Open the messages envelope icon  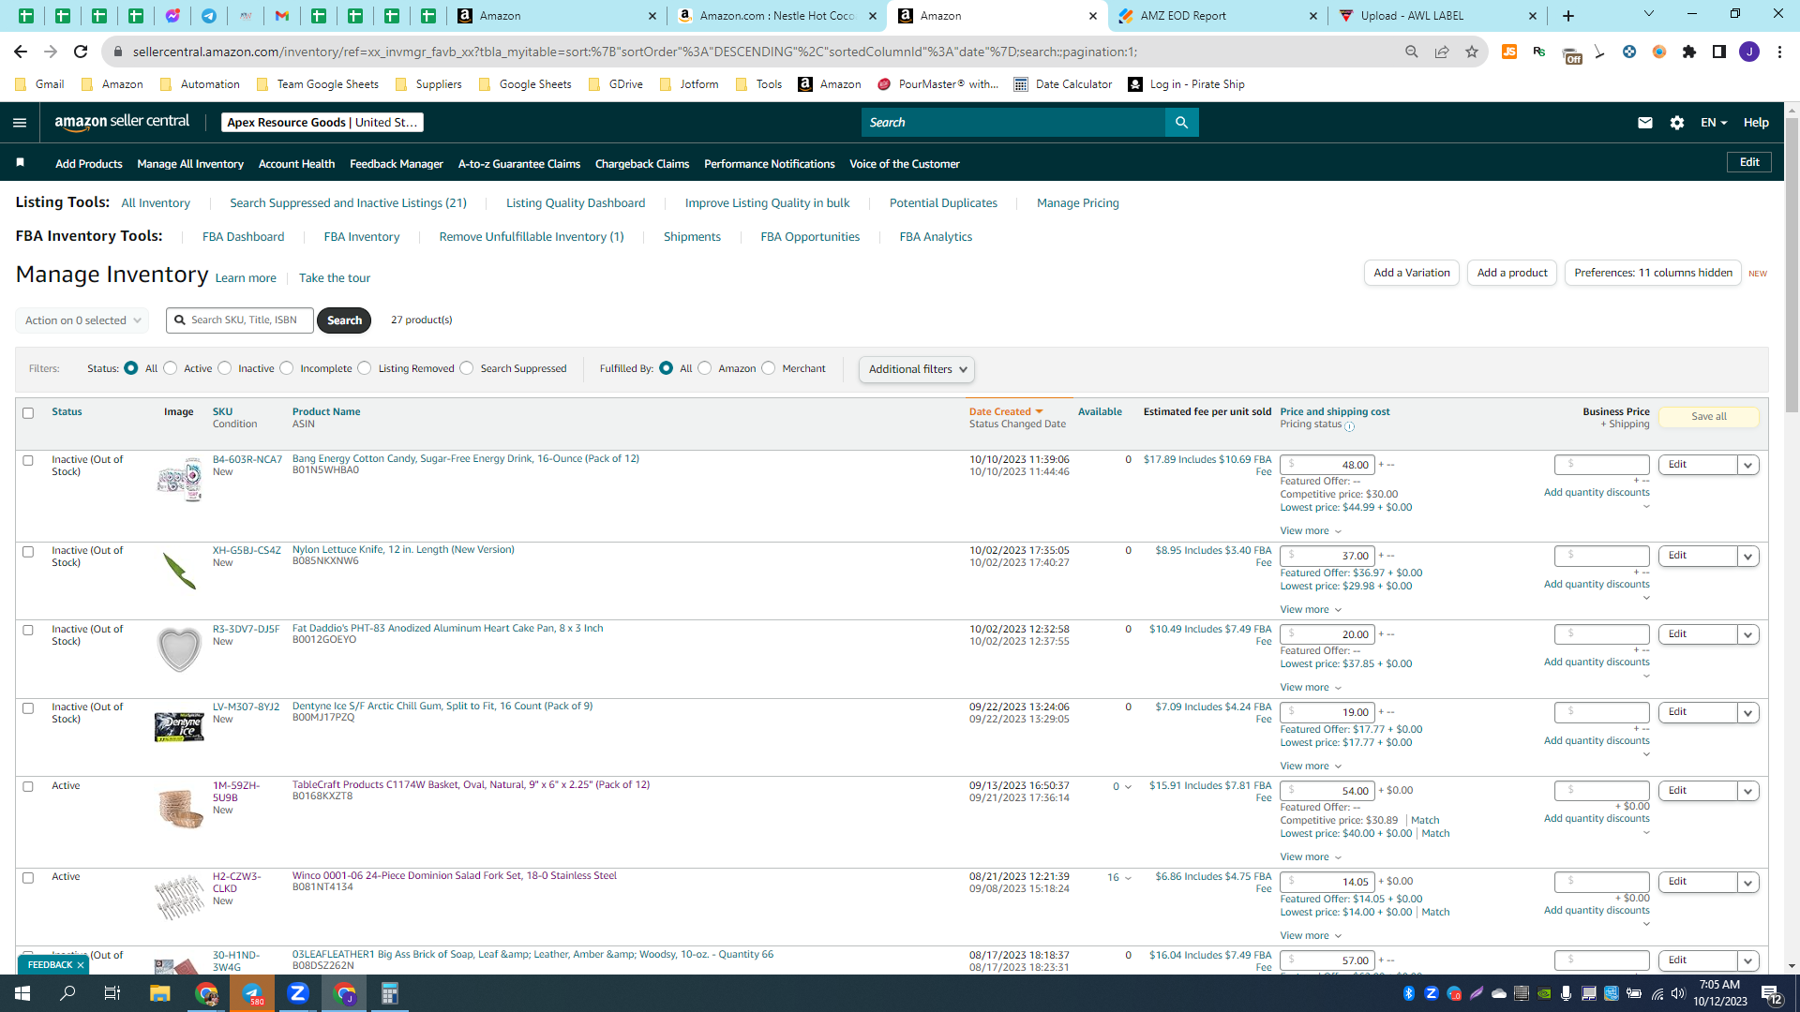pyautogui.click(x=1644, y=123)
